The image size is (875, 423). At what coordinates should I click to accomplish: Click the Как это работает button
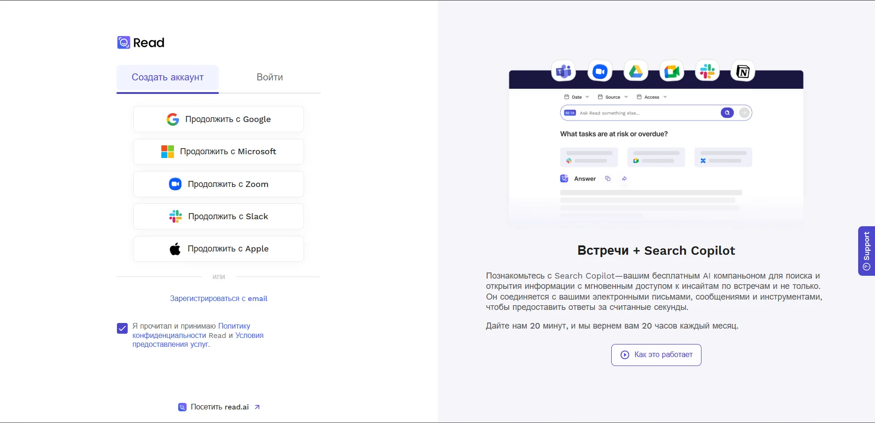(x=656, y=355)
